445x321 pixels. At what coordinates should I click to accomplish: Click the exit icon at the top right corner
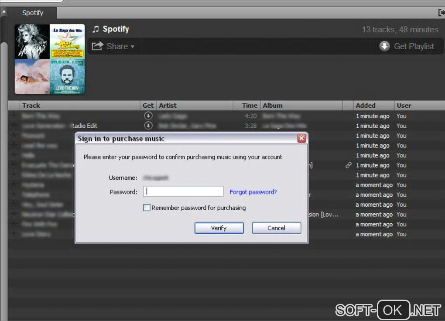(442, 13)
